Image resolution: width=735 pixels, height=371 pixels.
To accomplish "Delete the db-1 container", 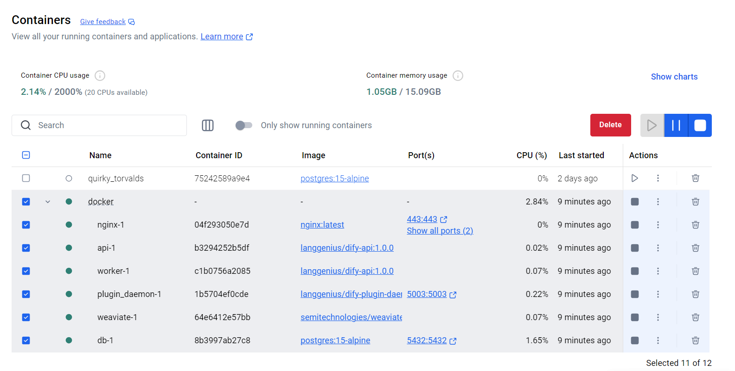I will 696,340.
